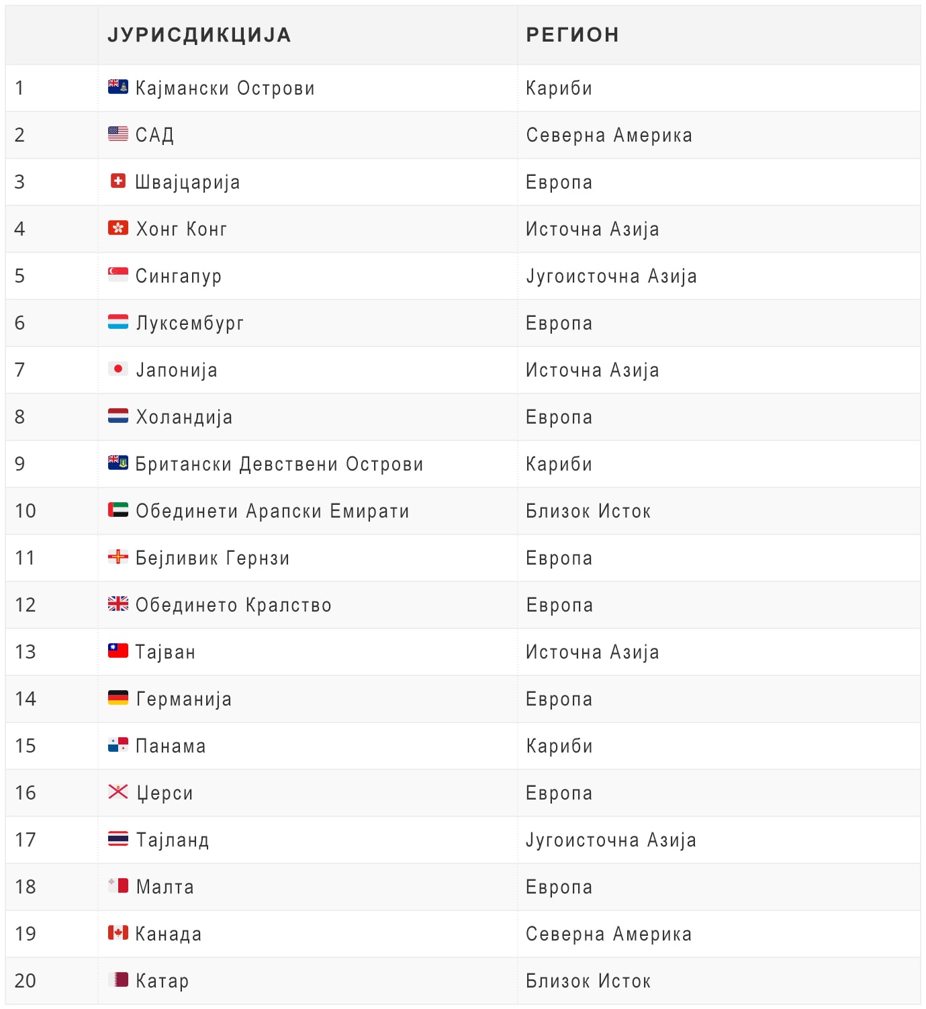Viewport: 926px width, 1009px height.
Task: Click the USA flag next to САД
Action: [x=118, y=134]
